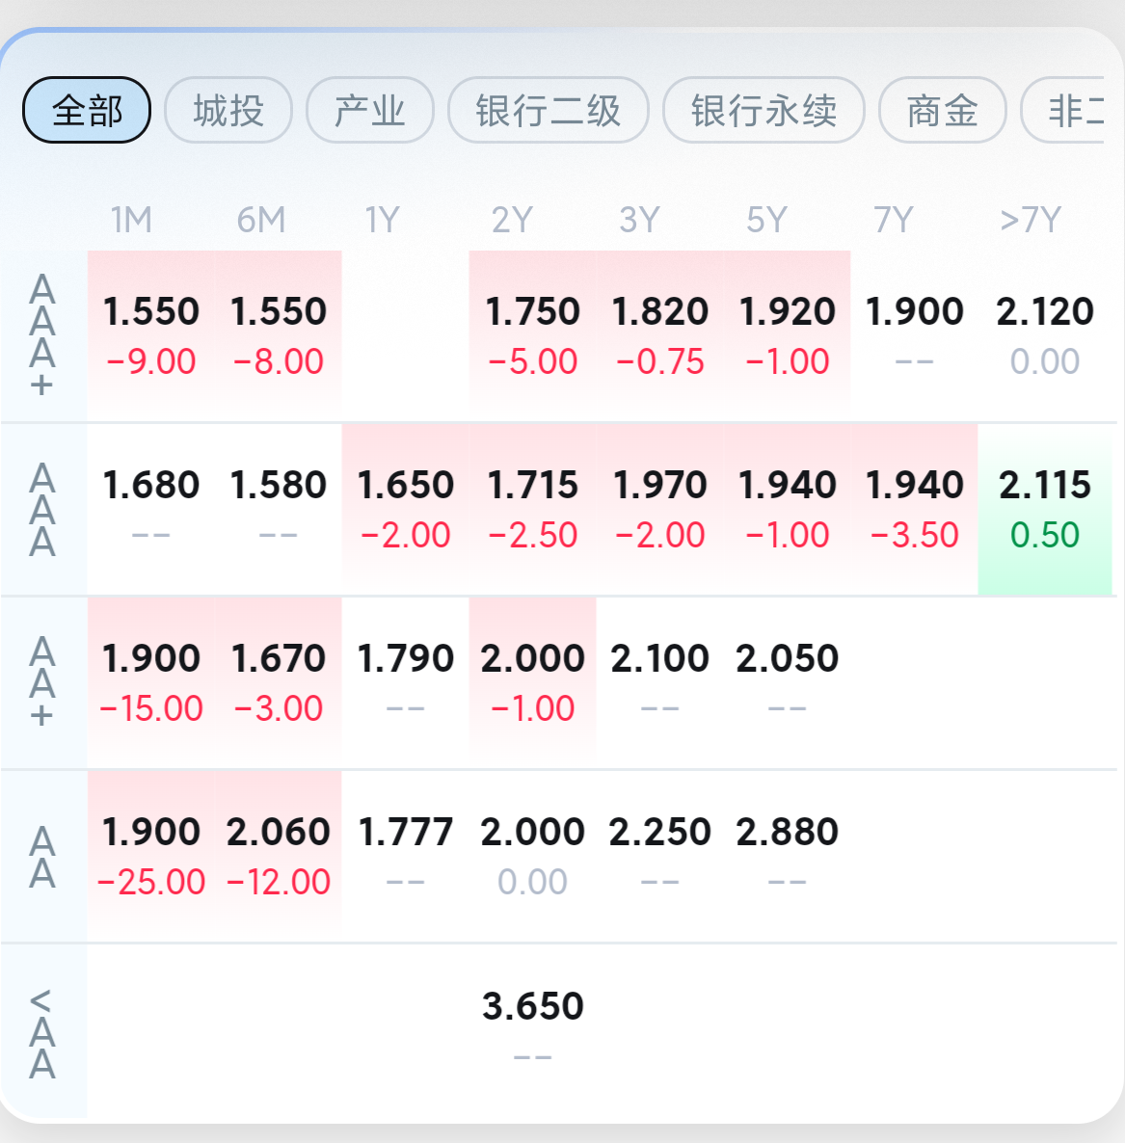1125x1143 pixels.
Task: Click AAA+ 7Y cell 1.900
Action: pos(914,335)
